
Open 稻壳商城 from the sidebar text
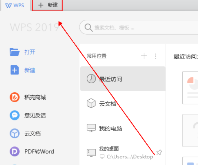(35, 97)
